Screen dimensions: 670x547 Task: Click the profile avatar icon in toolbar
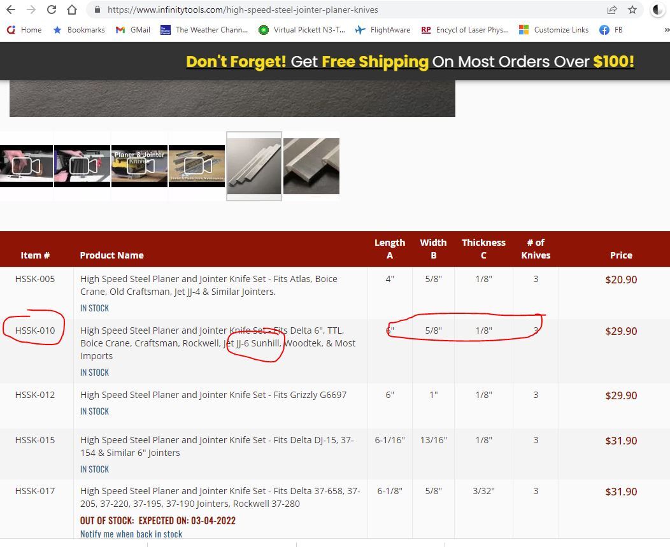click(x=657, y=10)
